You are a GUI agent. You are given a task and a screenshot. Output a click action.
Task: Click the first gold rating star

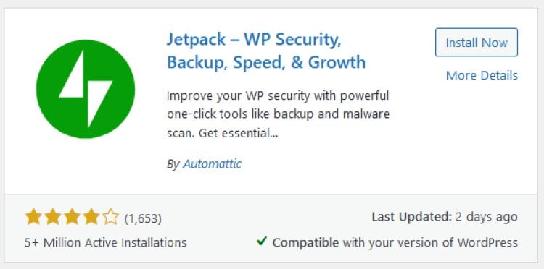pos(33,217)
